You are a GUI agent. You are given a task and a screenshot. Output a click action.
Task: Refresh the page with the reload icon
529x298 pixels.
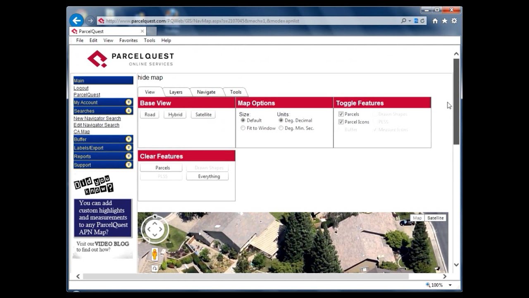[422, 21]
